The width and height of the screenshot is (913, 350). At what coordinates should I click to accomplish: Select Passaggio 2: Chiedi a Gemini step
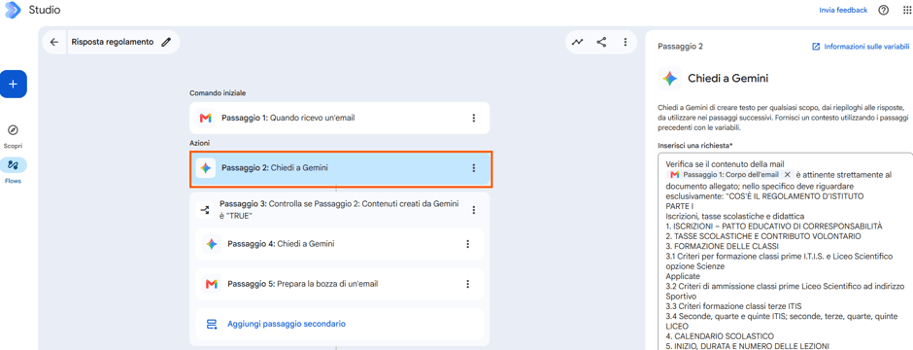(x=341, y=168)
